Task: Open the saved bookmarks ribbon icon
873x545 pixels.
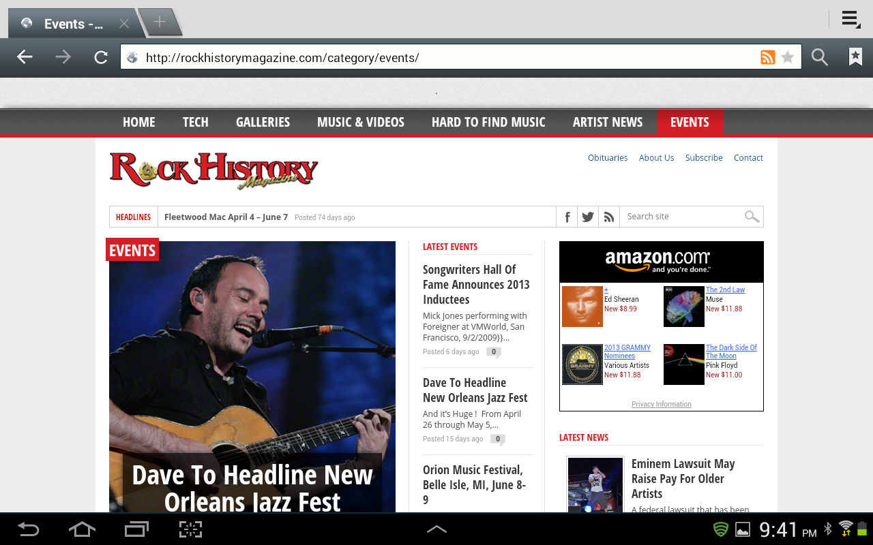Action: coord(855,57)
